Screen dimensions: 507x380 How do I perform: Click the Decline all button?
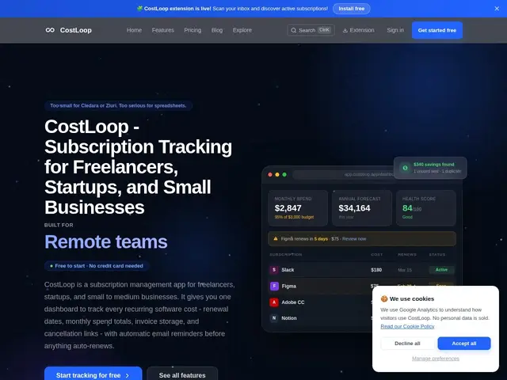(x=407, y=343)
